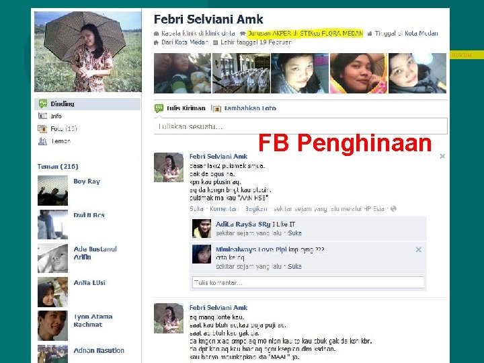Click the Tambahkan Foto camera icon

click(216, 108)
